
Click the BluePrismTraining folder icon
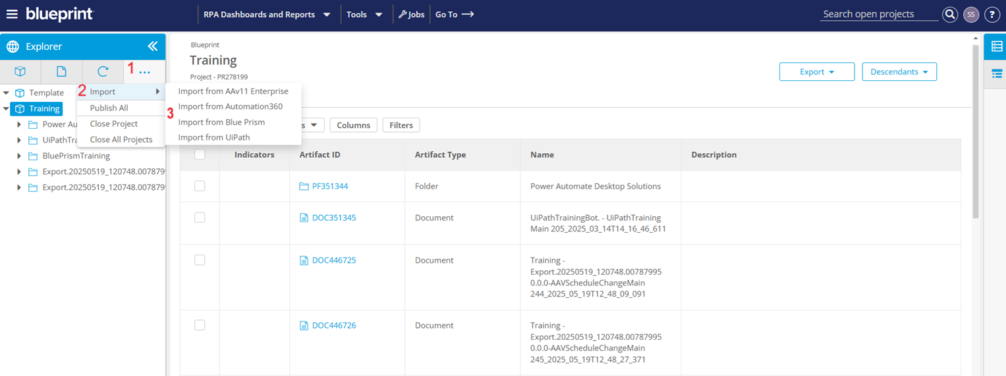tap(32, 156)
